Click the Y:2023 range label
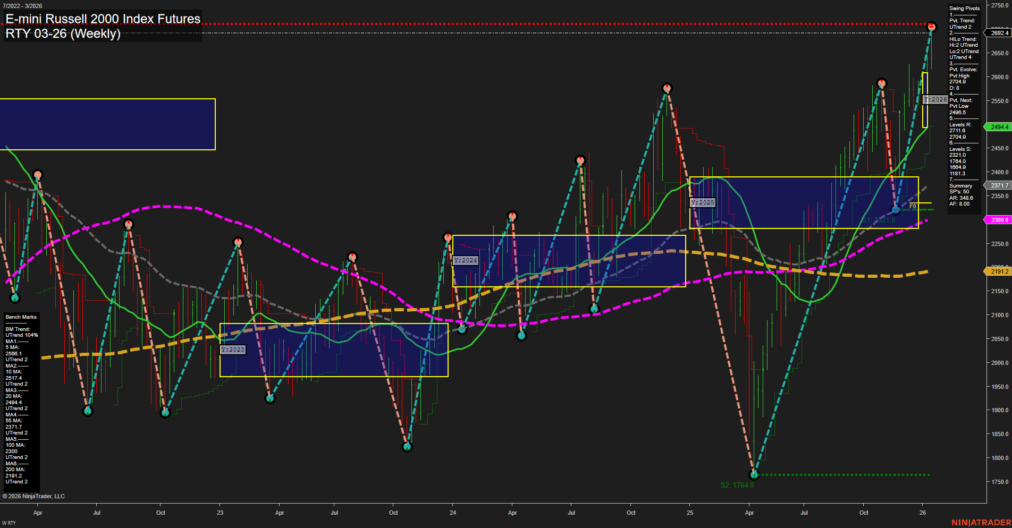This screenshot has width=1012, height=528. [x=233, y=350]
